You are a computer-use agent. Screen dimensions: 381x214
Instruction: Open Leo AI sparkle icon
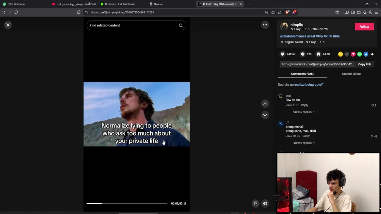pyautogui.click(x=365, y=12)
